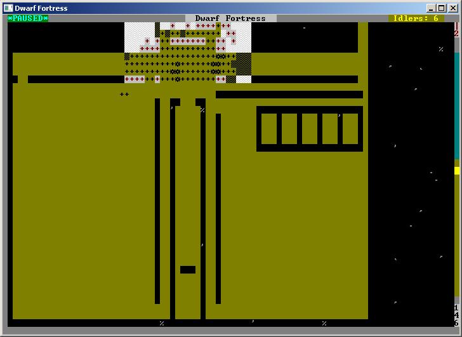
Task: Select the middle room in the five-room row
Action: pos(310,129)
